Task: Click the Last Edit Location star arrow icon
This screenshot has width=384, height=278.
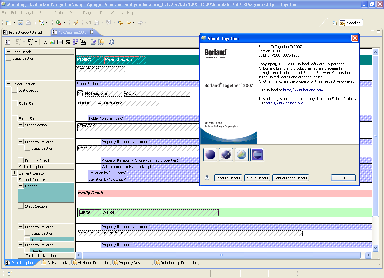Action: [120, 23]
